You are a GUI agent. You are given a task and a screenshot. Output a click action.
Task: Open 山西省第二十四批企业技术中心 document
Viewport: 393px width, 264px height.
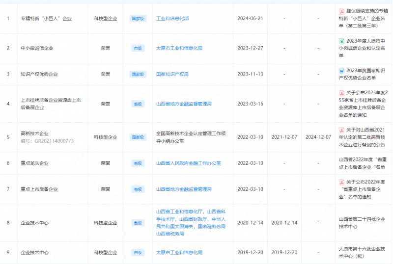click(362, 223)
